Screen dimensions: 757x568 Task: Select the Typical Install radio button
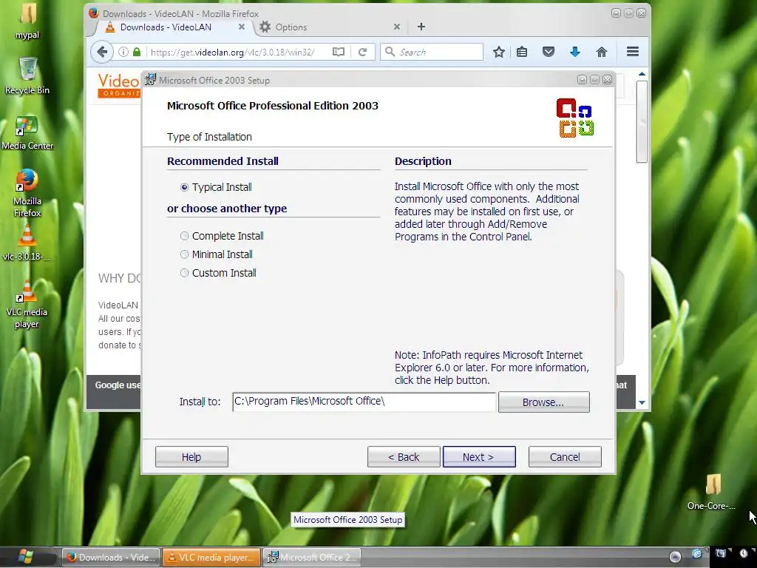coord(184,187)
